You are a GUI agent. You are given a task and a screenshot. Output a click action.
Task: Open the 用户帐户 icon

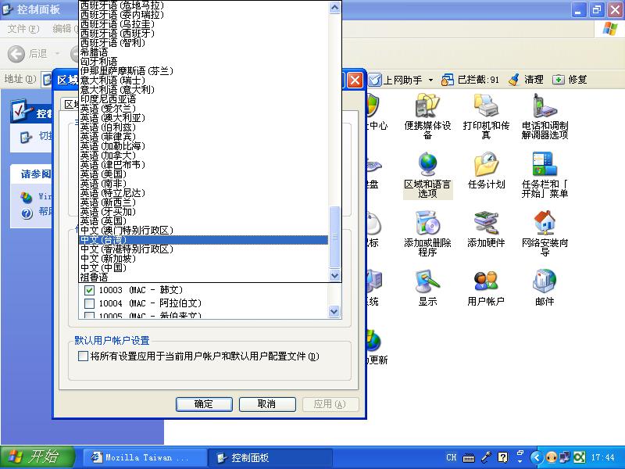point(486,282)
